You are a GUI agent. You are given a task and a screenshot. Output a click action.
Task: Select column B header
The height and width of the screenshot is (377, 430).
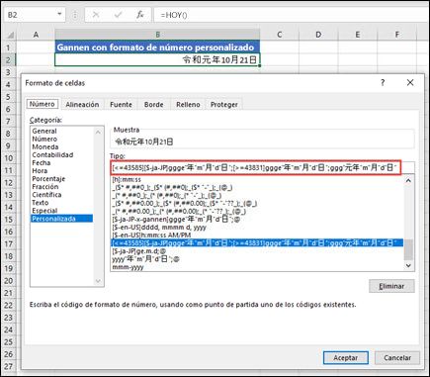pos(157,35)
